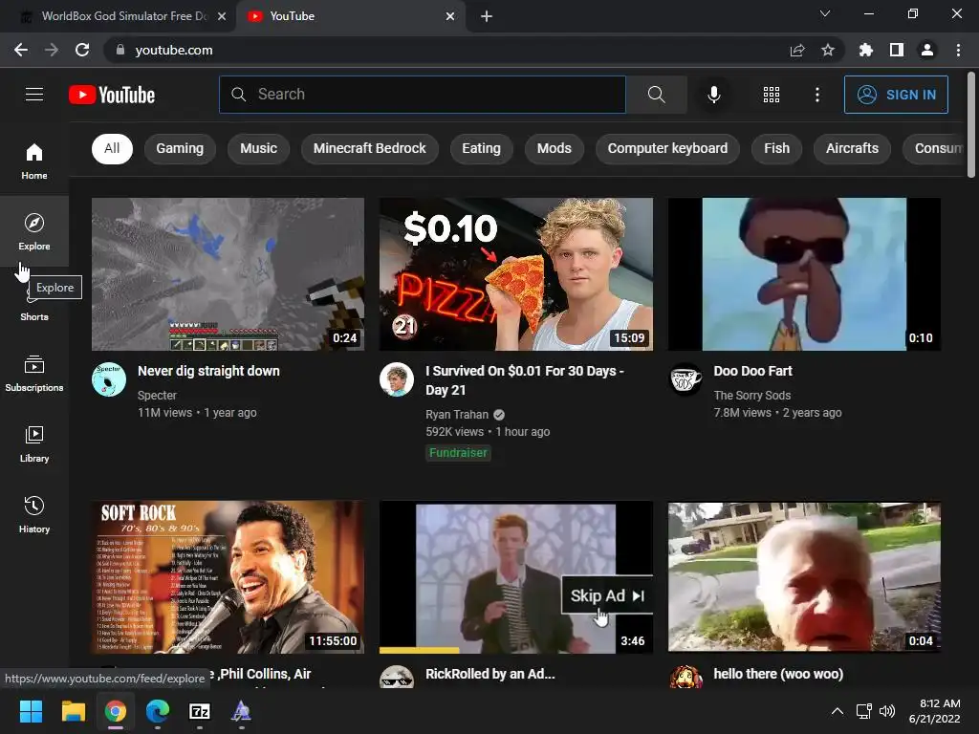Open Ryan Trahan channel name link

click(x=457, y=415)
